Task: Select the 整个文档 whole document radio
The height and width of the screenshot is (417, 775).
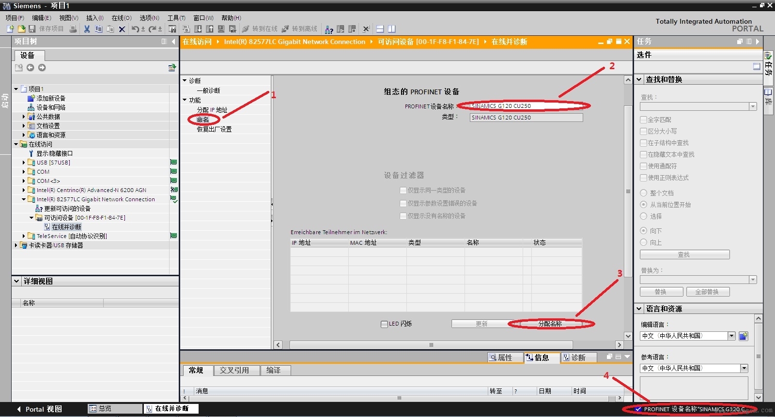Action: [x=644, y=193]
